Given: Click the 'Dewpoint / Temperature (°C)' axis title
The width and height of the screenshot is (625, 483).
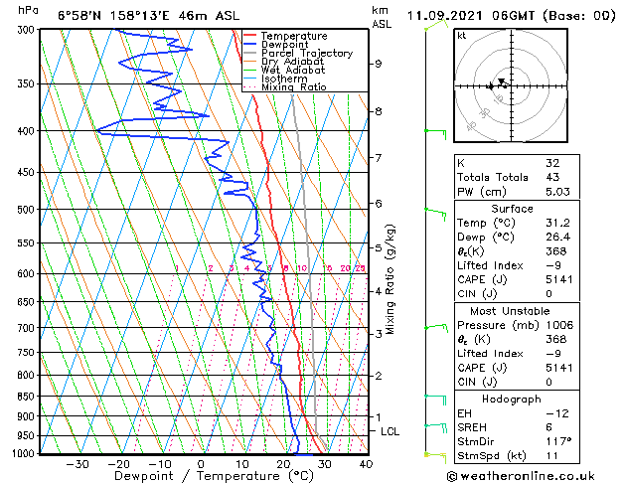Looking at the screenshot, I should [x=214, y=476].
